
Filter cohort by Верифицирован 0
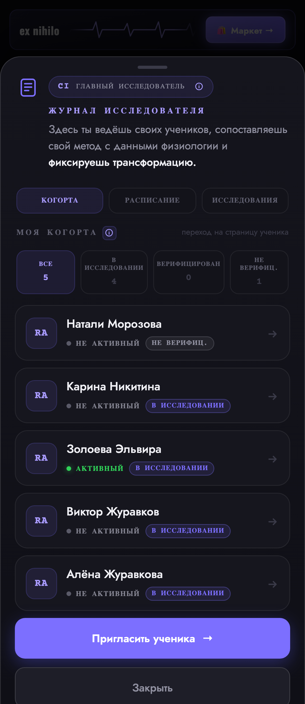(x=188, y=272)
